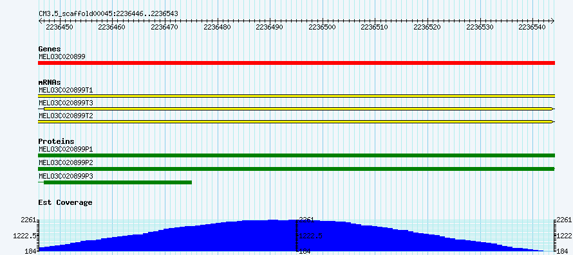The width and height of the screenshot is (573, 255).
Task: Click the left axis 184 value
Action: 30,251
